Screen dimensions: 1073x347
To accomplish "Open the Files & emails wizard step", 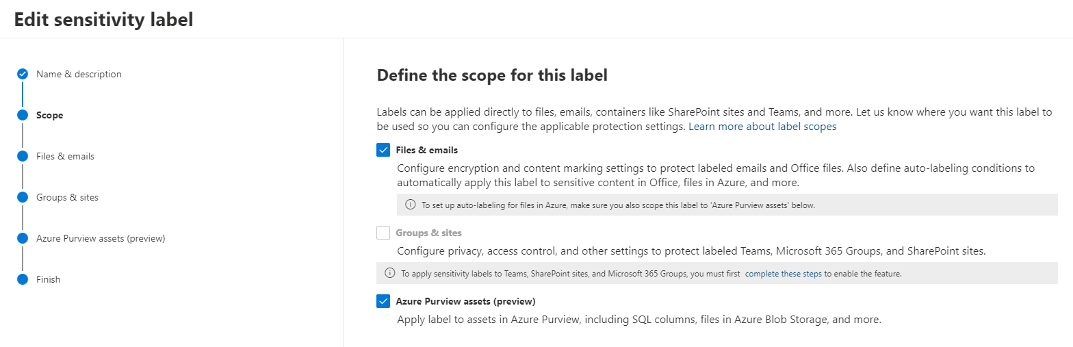I will (65, 156).
